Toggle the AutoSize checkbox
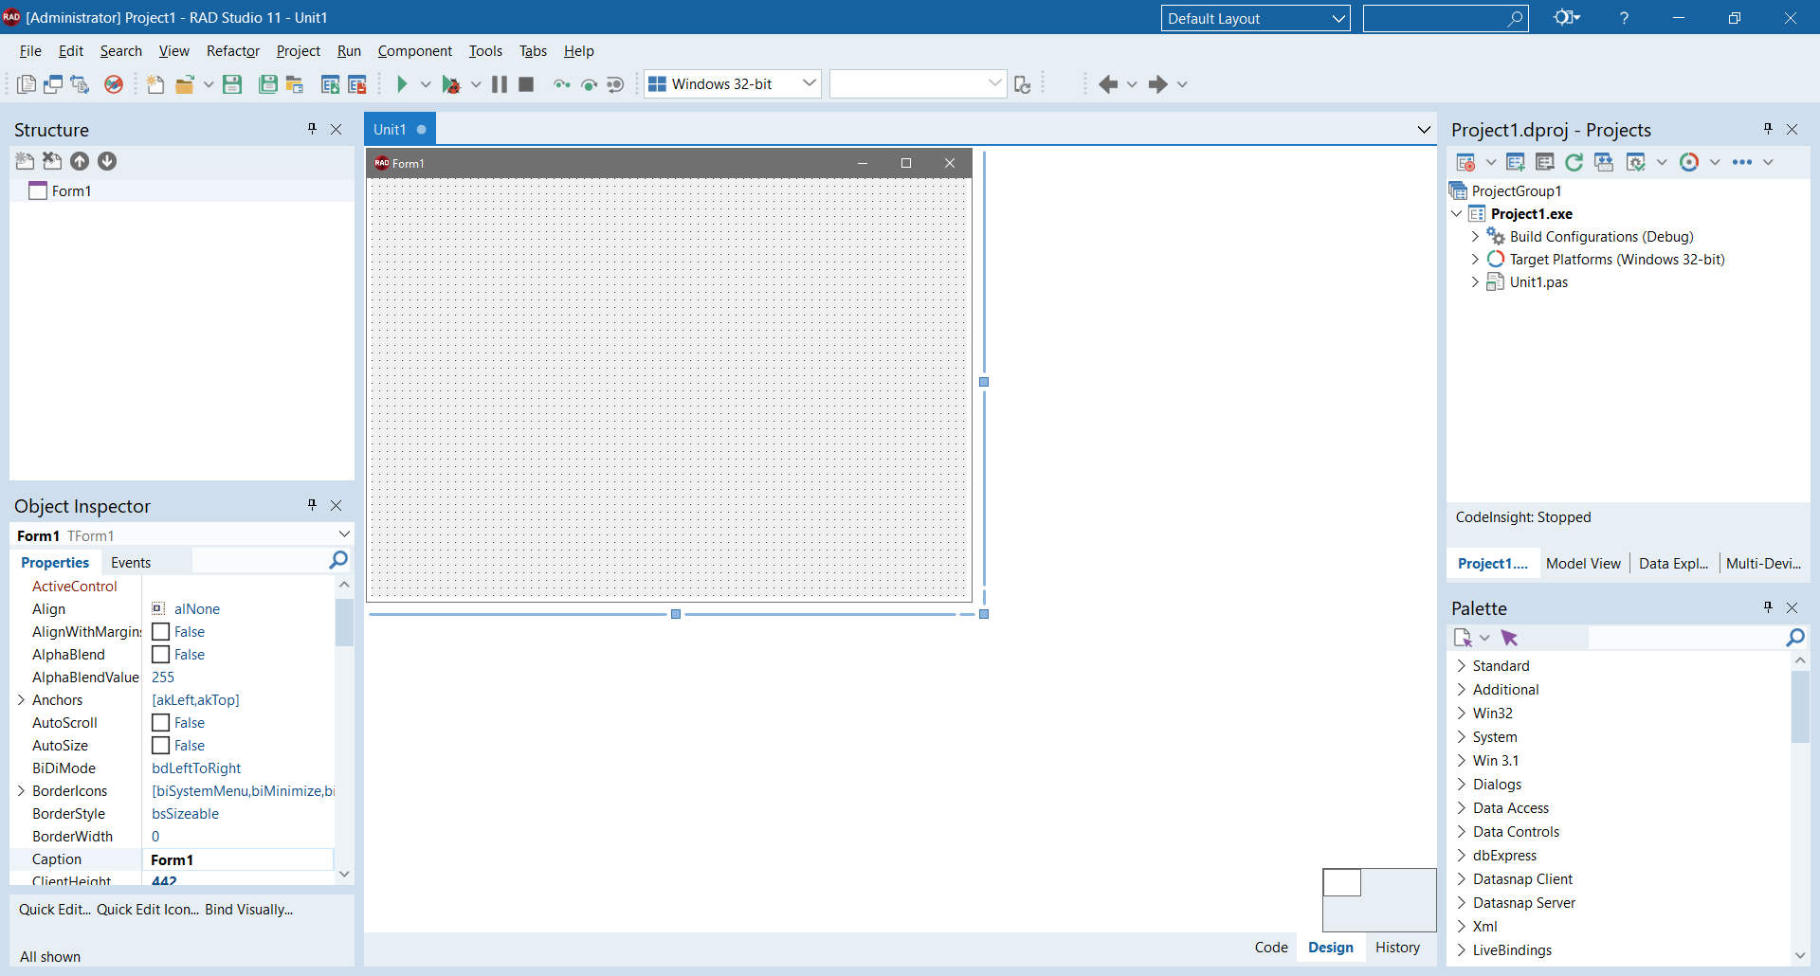This screenshot has height=976, width=1820. 161,746
